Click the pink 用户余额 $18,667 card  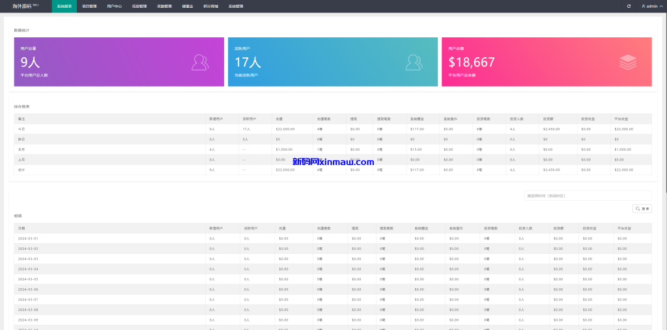click(x=546, y=62)
